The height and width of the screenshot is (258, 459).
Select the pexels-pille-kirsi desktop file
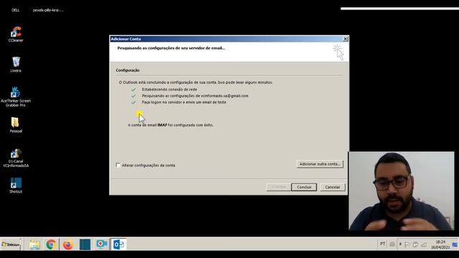(48, 10)
